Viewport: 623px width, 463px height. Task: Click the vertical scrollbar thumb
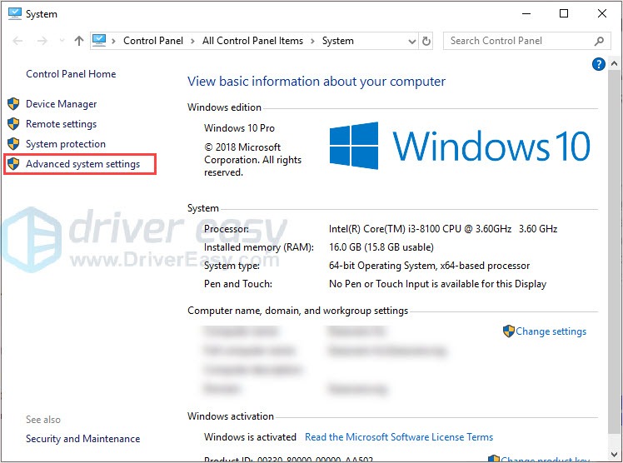tap(614, 251)
